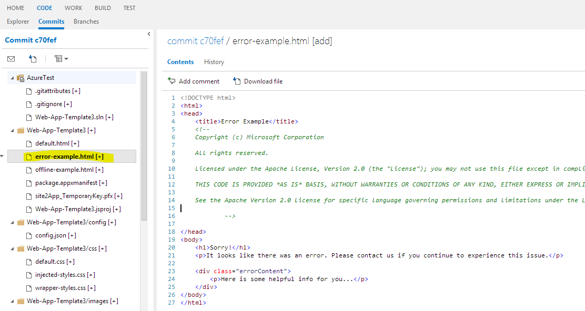Open the History tab
This screenshot has height=311, width=585.
[x=214, y=62]
